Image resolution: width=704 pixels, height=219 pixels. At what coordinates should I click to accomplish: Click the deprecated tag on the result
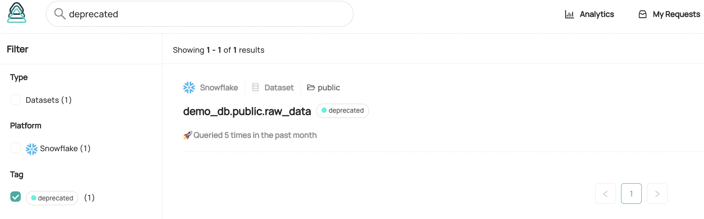point(343,111)
